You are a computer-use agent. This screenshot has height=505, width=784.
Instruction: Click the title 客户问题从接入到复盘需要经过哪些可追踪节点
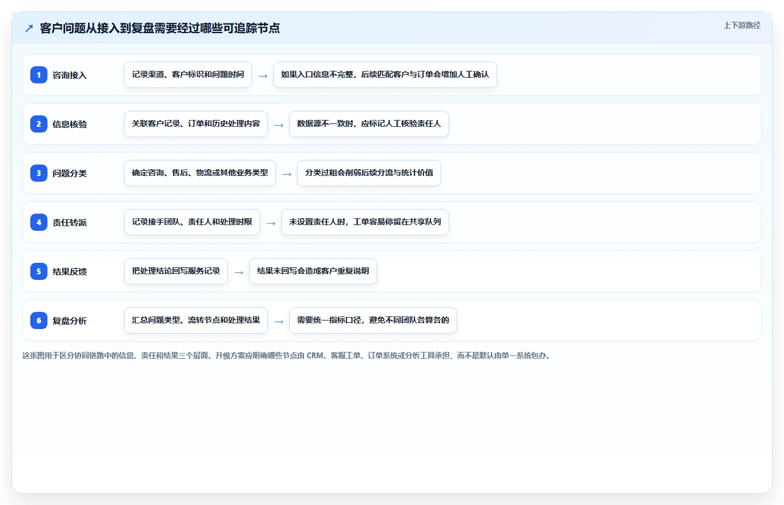pos(160,29)
